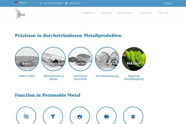The width and height of the screenshot is (186, 124).
Task: Click the Faserfreie Schalldämpfung link
Action: (x=134, y=77)
